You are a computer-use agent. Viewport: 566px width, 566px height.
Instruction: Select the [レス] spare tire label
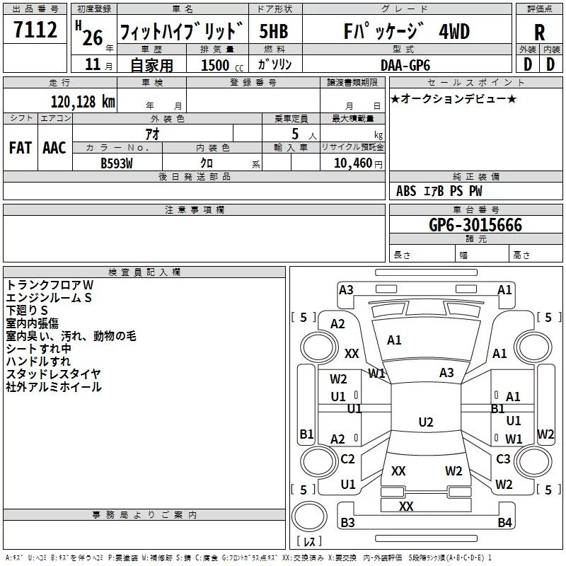click(309, 541)
